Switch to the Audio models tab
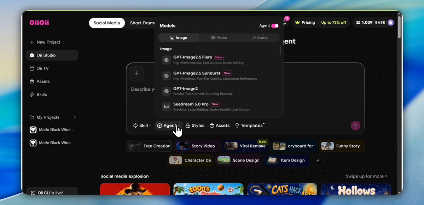Screen dimensions: 424x205 pyautogui.click(x=260, y=37)
